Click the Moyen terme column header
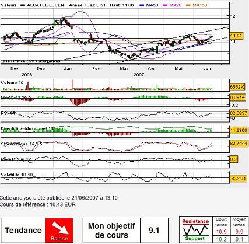The width and height of the screenshot is (249, 244). tap(239, 222)
